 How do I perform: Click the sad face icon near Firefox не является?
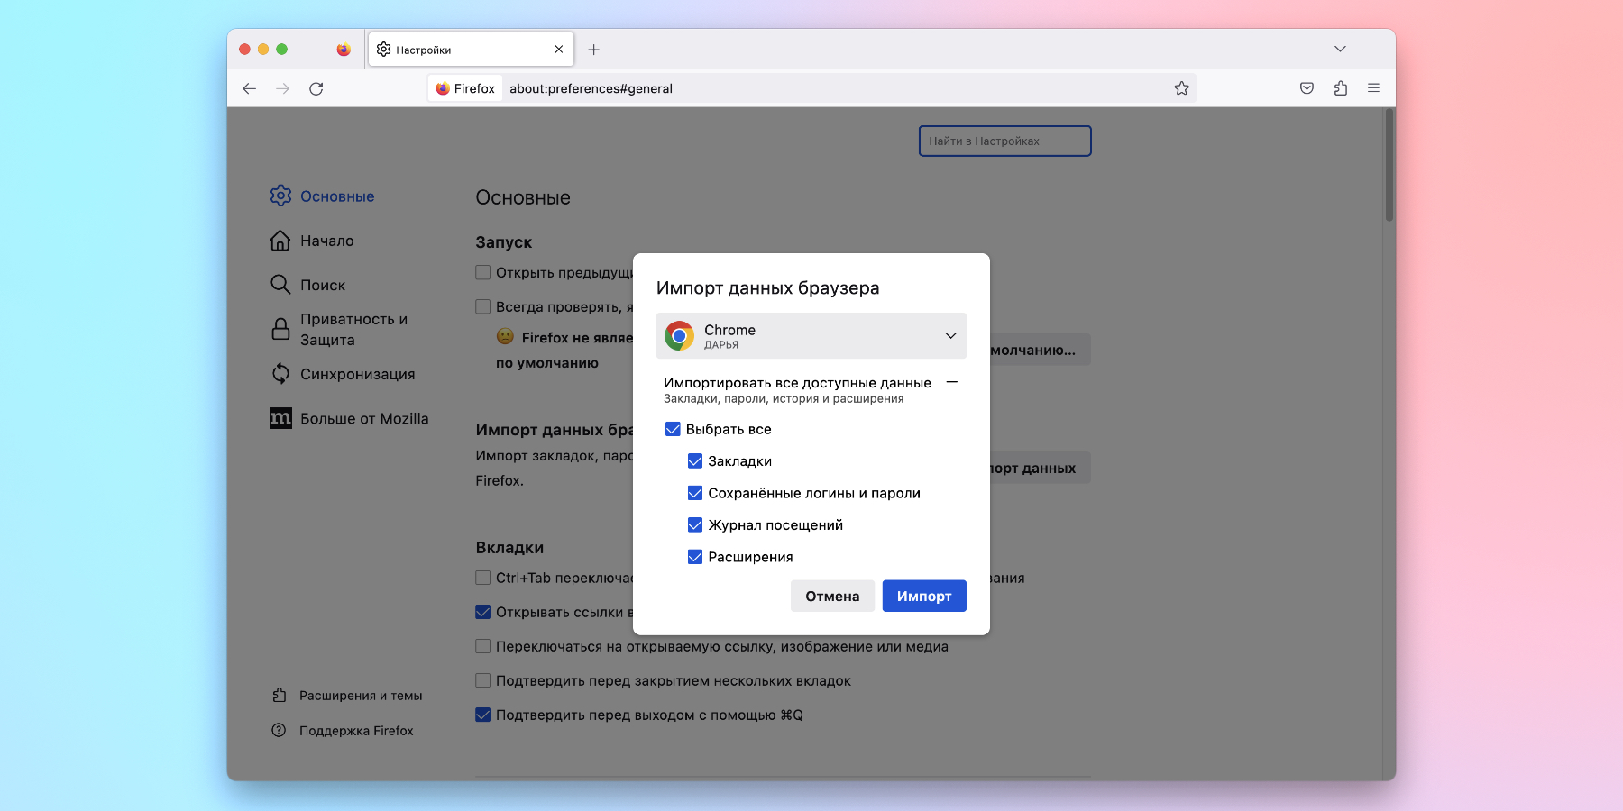coord(505,336)
